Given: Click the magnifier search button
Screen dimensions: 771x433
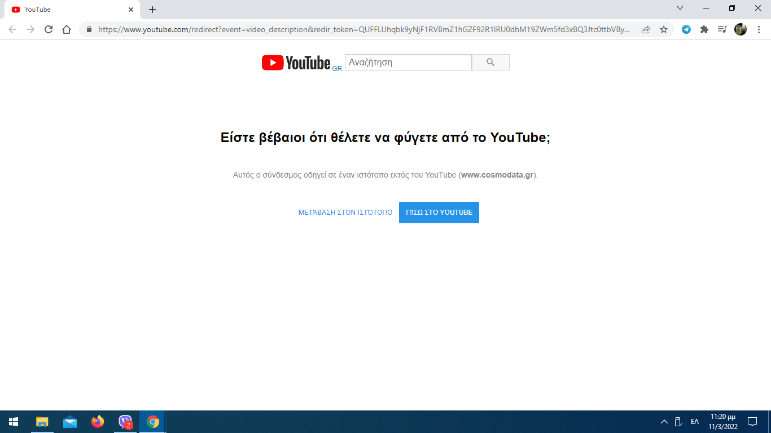Looking at the screenshot, I should [x=490, y=63].
